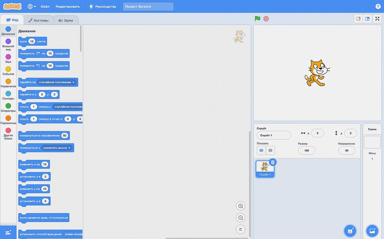
Task: Select the Сенсоры block category
Action: click(x=8, y=96)
